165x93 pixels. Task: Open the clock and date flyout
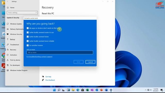coord(156,90)
